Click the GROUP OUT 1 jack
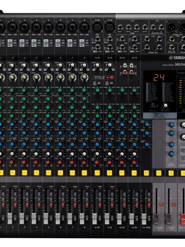Screen dimensions: 185x247 (147, 39)
